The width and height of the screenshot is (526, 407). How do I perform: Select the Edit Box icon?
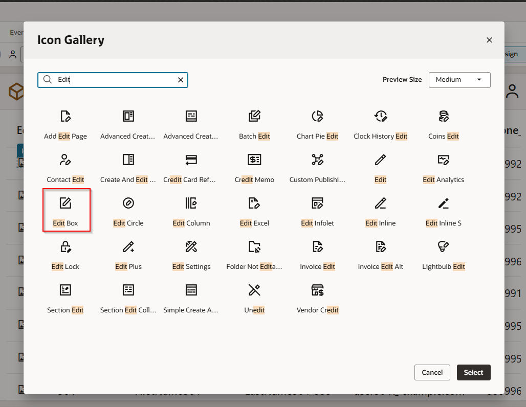tap(65, 204)
